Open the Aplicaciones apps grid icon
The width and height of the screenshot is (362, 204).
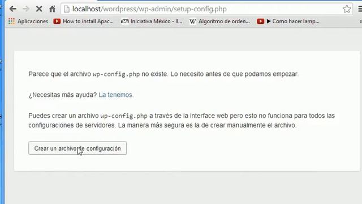(11, 22)
